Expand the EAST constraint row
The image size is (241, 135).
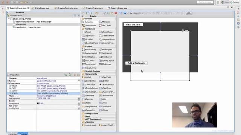tap(10, 88)
